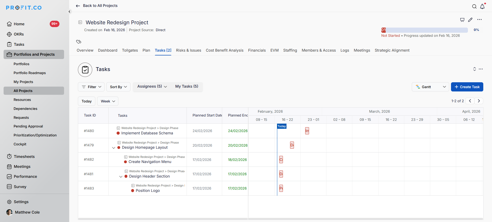Switch to the Risks & Issues tab
The image size is (492, 222).
189,50
